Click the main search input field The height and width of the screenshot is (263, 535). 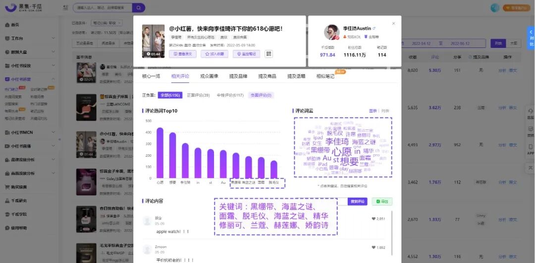[103, 7]
